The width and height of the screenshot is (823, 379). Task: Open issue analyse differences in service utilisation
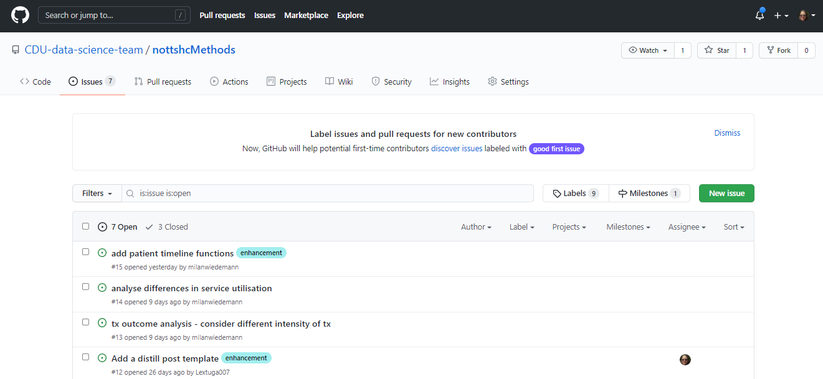192,288
